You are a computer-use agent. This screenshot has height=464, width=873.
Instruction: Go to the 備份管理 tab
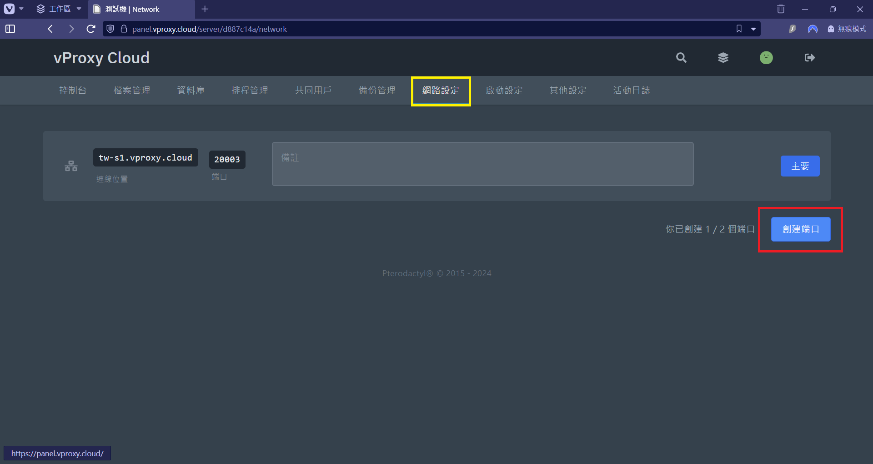(377, 91)
